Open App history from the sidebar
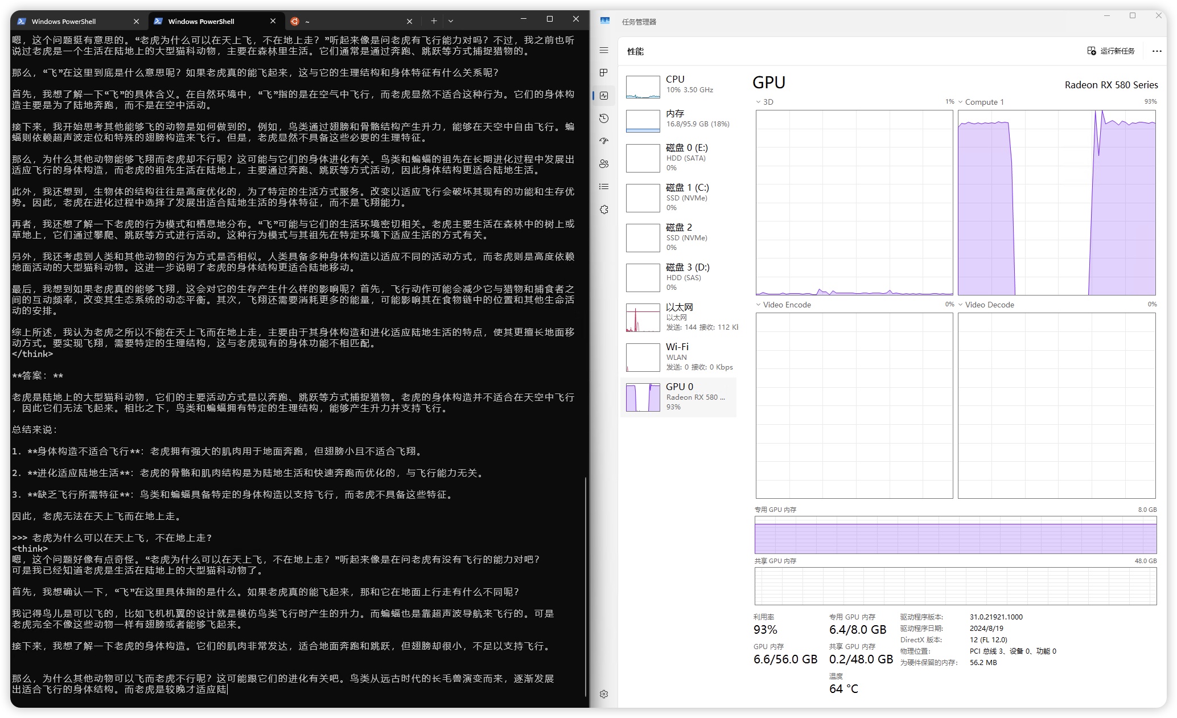Viewport: 1177px width, 718px height. (604, 118)
